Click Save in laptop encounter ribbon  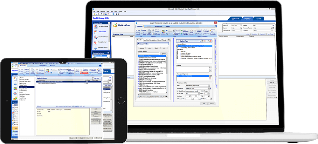(138, 30)
